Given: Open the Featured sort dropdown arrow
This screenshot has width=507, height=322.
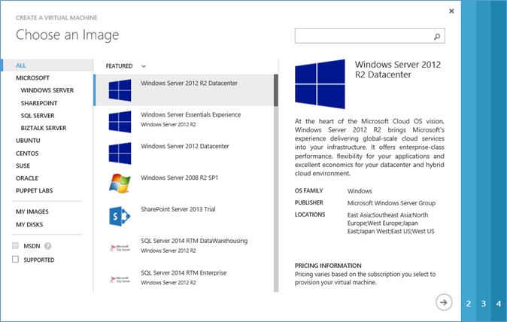Looking at the screenshot, I should (144, 66).
